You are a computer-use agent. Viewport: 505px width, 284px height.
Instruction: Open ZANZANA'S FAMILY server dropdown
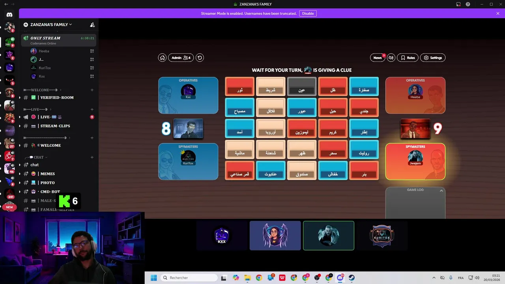[x=51, y=24]
